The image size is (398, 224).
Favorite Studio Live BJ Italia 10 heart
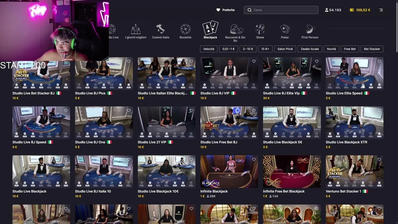[x=129, y=160]
